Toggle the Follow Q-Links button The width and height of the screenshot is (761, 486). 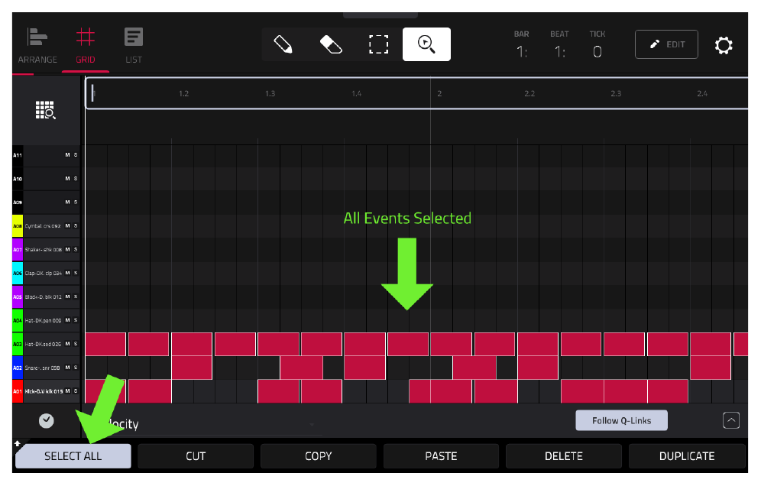[x=621, y=420]
